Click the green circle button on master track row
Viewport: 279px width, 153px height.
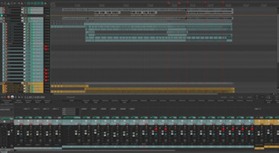pos(2,16)
